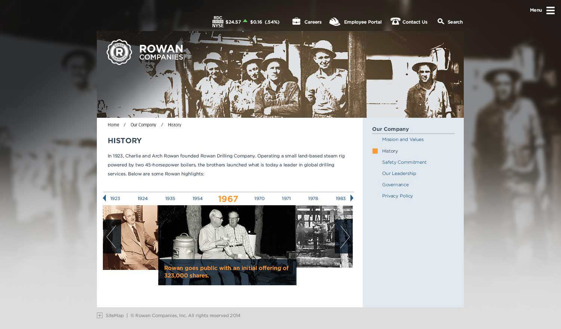This screenshot has width=561, height=329.
Task: Click the SiteMap footer link
Action: pyautogui.click(x=114, y=316)
